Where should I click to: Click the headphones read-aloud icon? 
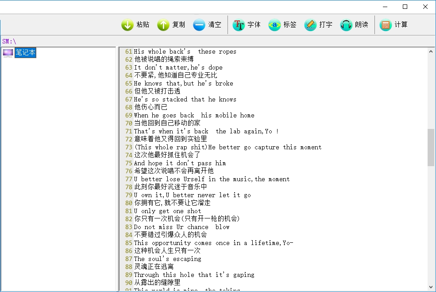pos(346,25)
